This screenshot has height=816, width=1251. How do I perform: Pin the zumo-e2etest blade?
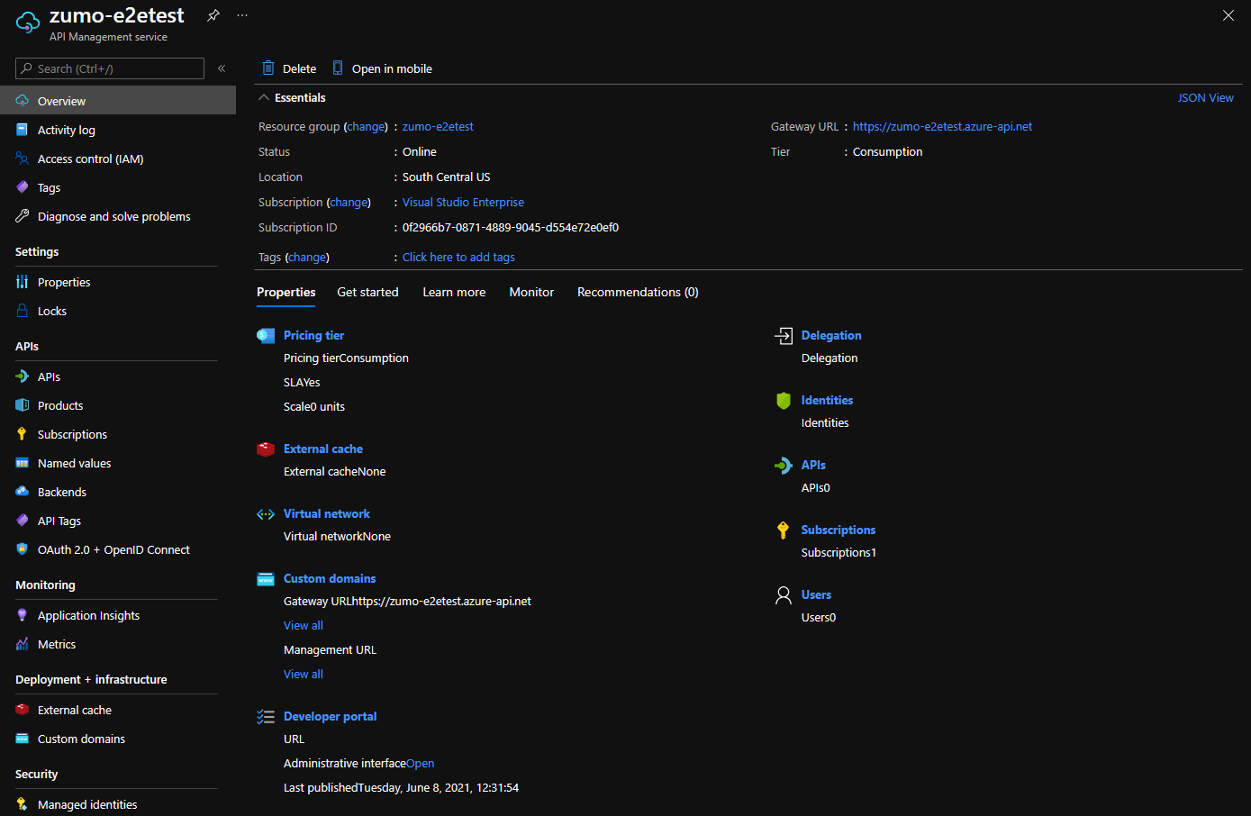pos(213,15)
